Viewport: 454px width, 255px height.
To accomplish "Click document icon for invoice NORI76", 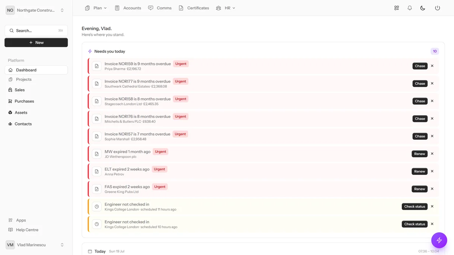I will pyautogui.click(x=97, y=119).
